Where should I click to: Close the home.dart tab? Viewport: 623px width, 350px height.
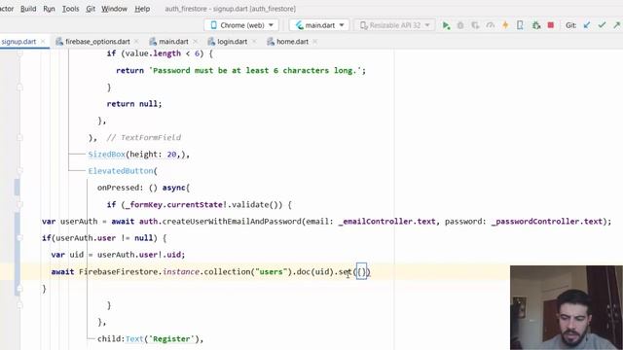(314, 42)
